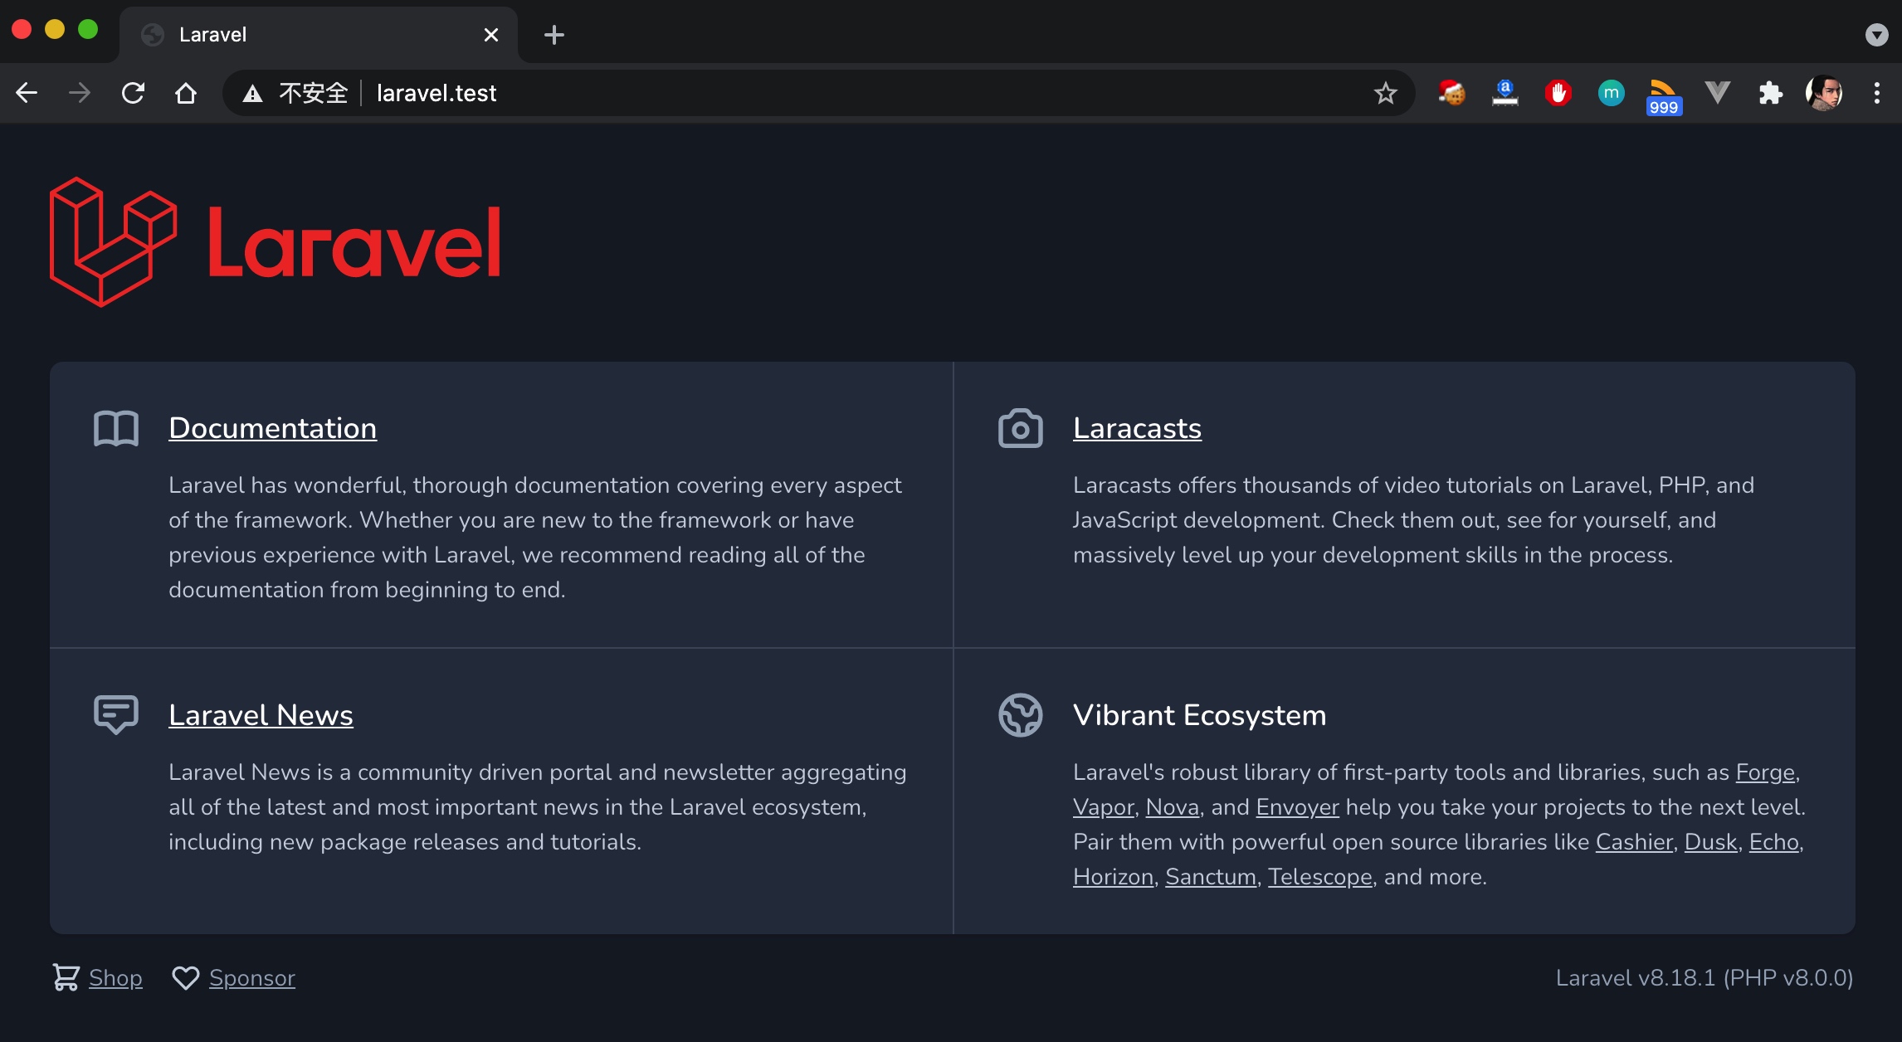Follow the Vapor link
Screen dimensions: 1902x1042
pyautogui.click(x=1103, y=807)
